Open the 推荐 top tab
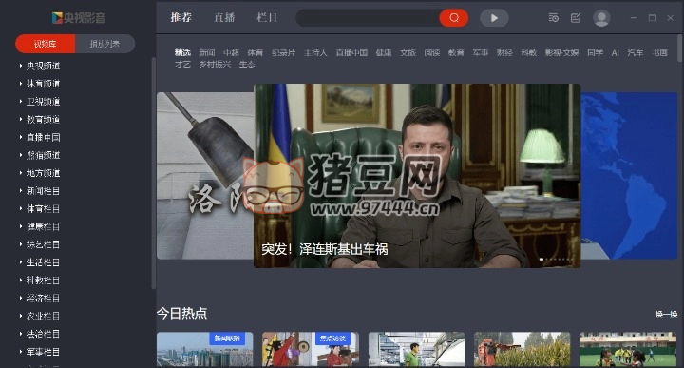Screen dimensions: 684x368 pos(181,17)
